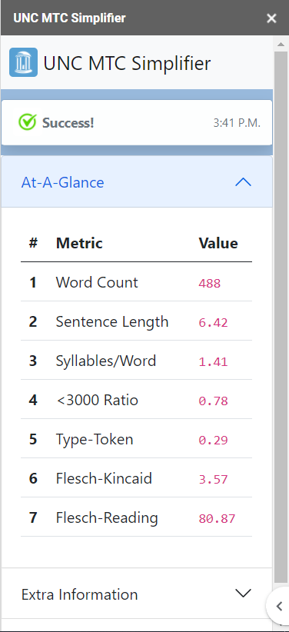
Task: Click the At-A-Glance header label
Action: tap(63, 182)
